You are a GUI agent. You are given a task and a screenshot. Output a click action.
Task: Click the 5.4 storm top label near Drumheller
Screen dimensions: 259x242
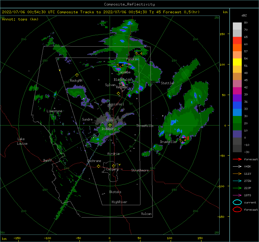182,140
